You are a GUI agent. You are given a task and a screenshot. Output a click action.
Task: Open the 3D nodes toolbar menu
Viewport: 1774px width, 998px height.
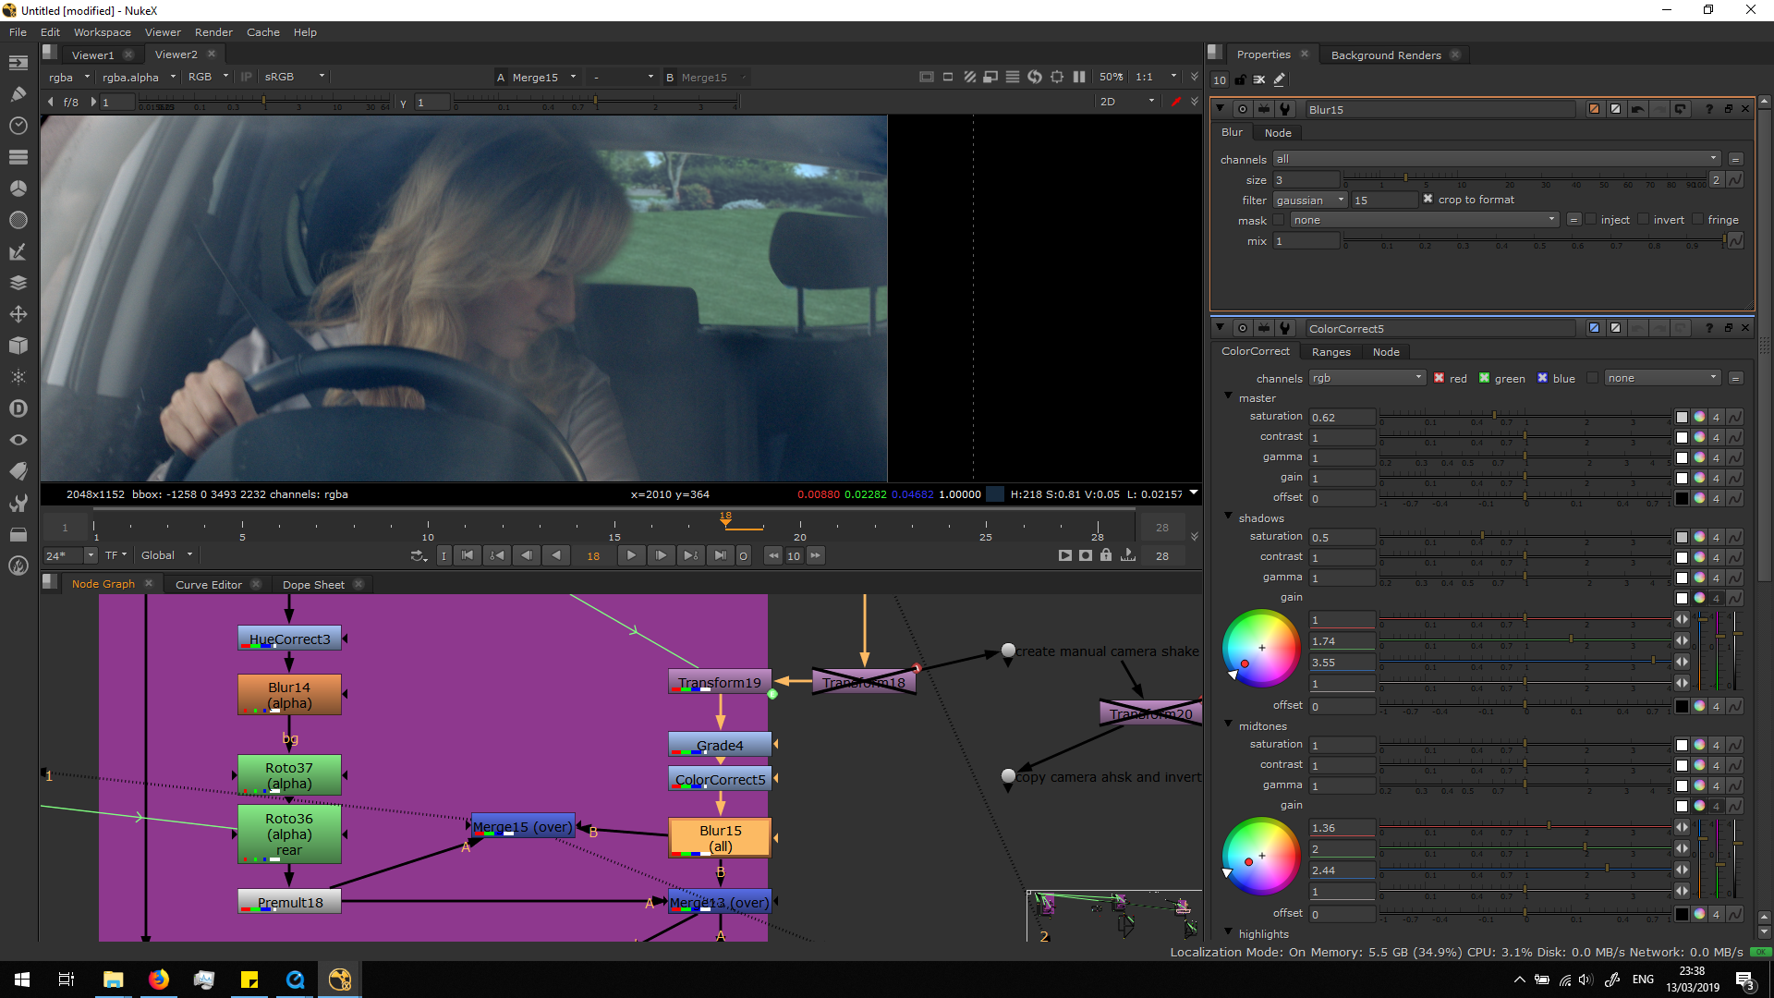pos(18,346)
